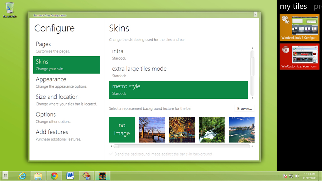Close the Stardock Tiles Configuration window
This screenshot has height=181, width=322.
click(x=255, y=14)
